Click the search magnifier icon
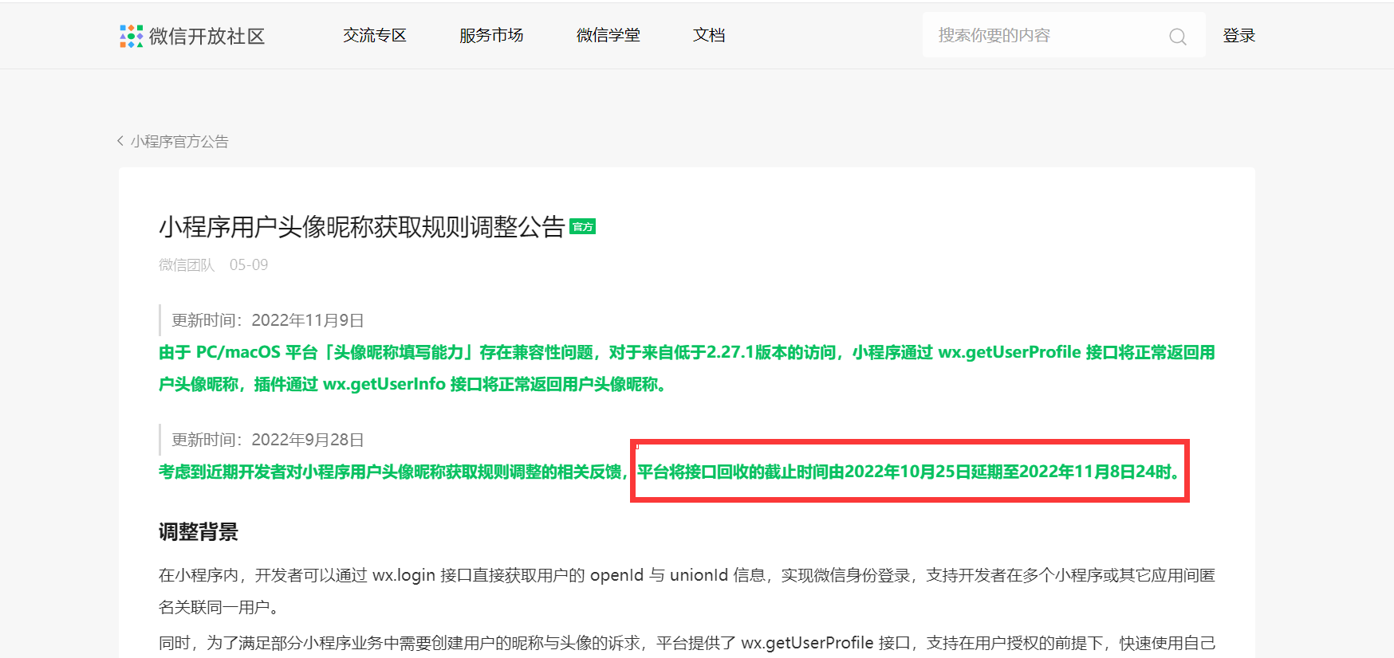This screenshot has width=1394, height=658. point(1177,36)
